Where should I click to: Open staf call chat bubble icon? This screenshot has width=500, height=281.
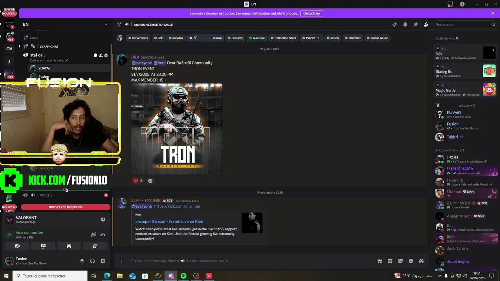pyautogui.click(x=96, y=55)
